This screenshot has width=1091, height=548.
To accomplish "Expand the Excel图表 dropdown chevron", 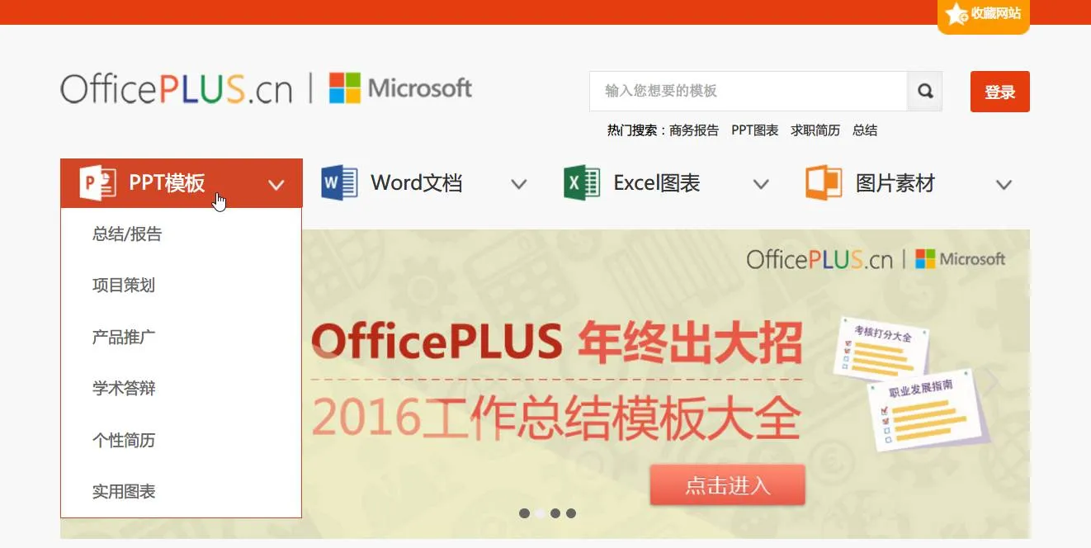I will 761,185.
